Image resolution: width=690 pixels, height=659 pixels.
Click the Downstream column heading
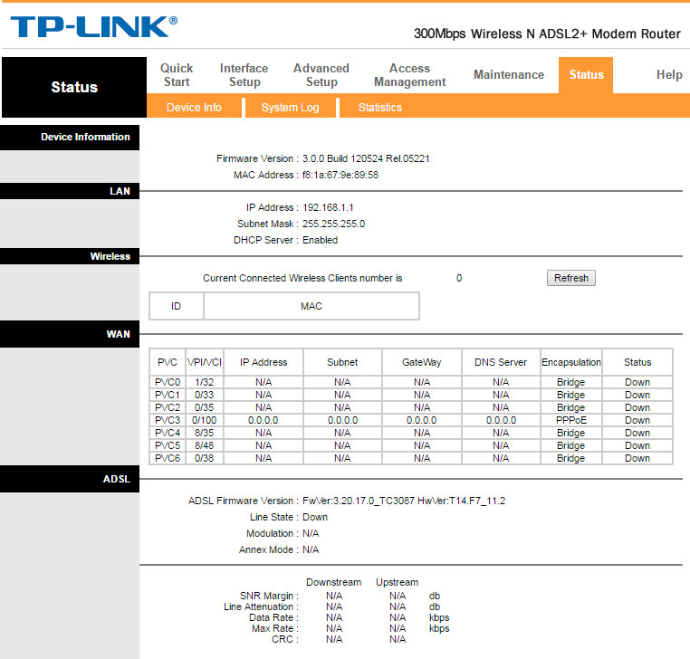click(x=333, y=582)
